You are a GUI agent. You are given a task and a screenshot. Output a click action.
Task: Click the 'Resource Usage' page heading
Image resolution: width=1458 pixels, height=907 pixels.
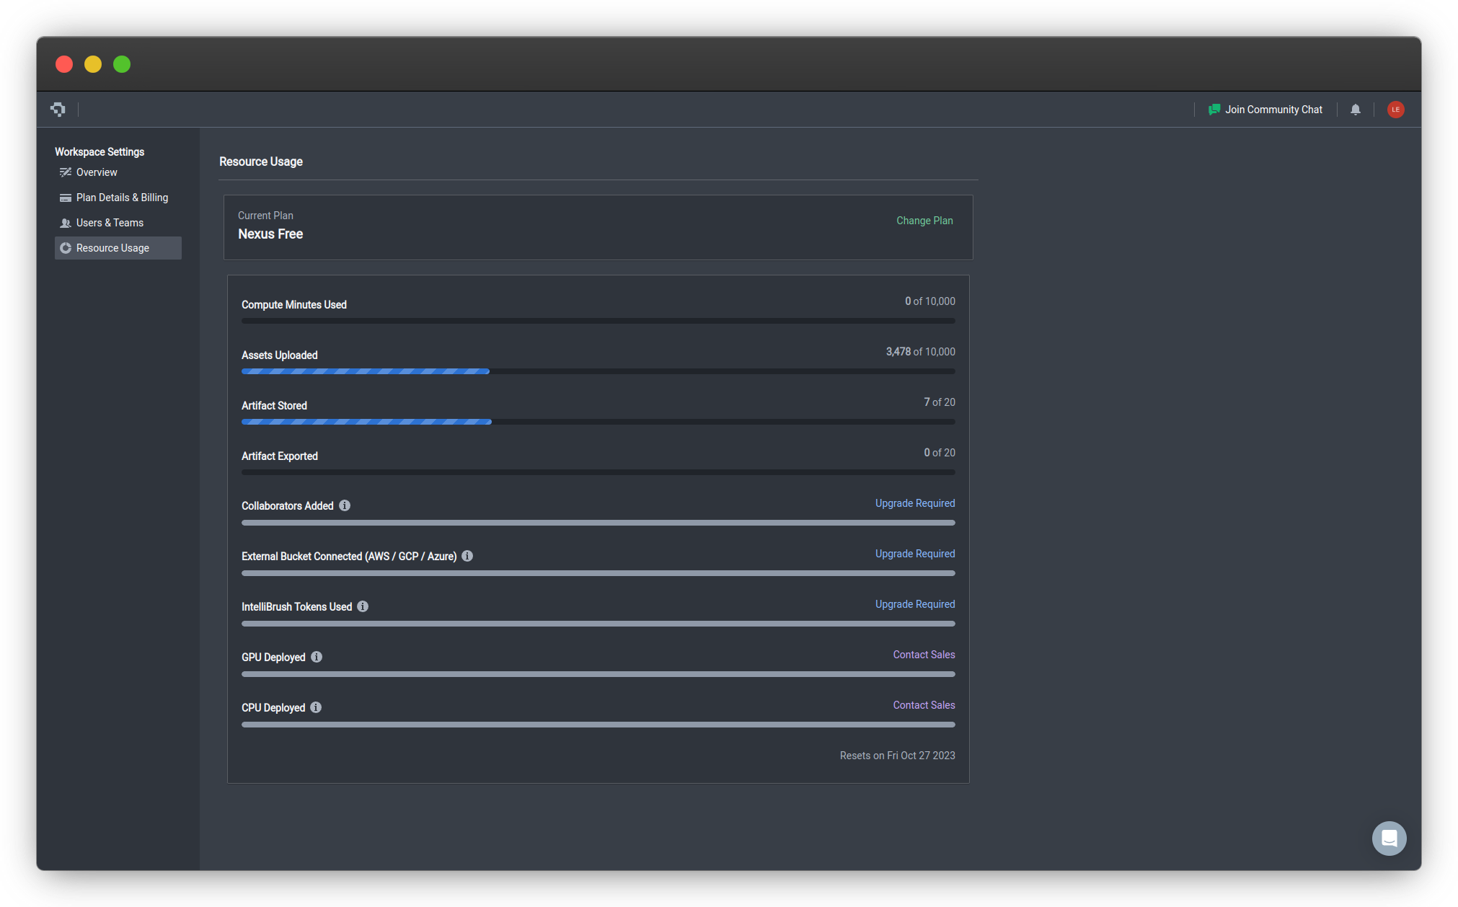click(261, 162)
